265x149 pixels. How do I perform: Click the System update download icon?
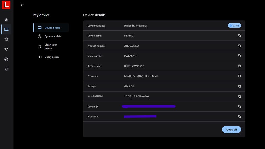click(x=40, y=36)
